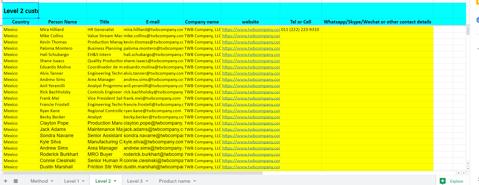
Task: Select the Kevin Thomas name cell
Action: pos(63,42)
